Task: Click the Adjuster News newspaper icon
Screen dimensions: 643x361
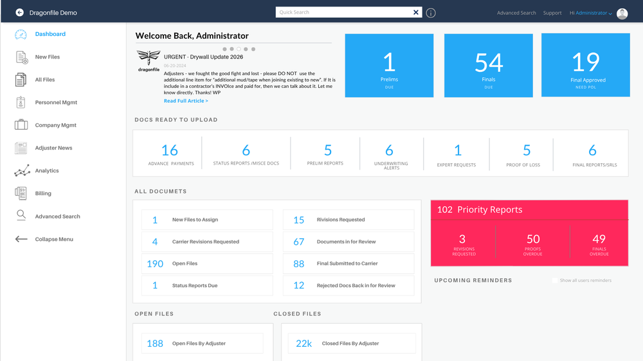Action: point(21,148)
